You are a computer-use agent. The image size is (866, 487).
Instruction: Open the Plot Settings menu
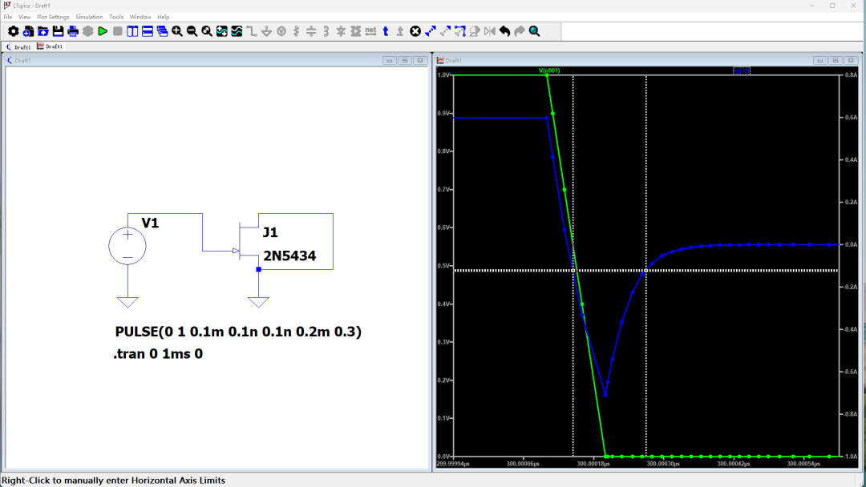(x=53, y=17)
